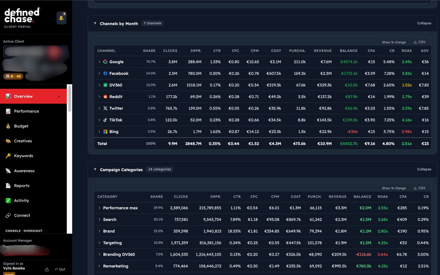Click the DV360 green icon
The image size is (440, 275).
pyautogui.click(x=105, y=85)
